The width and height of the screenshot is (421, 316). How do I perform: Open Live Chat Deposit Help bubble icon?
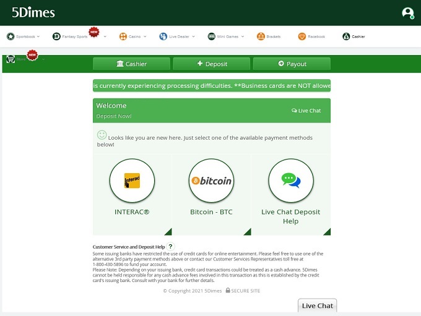tap(290, 181)
